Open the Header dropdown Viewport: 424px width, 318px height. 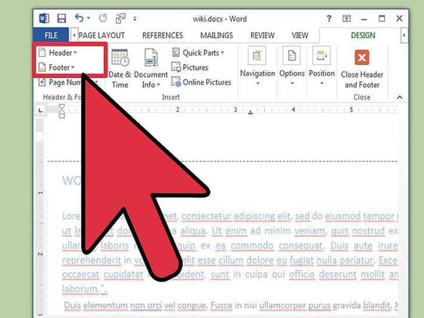pos(58,52)
